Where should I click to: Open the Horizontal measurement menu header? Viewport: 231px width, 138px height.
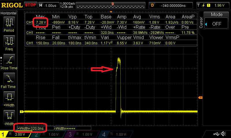click(x=9, y=13)
